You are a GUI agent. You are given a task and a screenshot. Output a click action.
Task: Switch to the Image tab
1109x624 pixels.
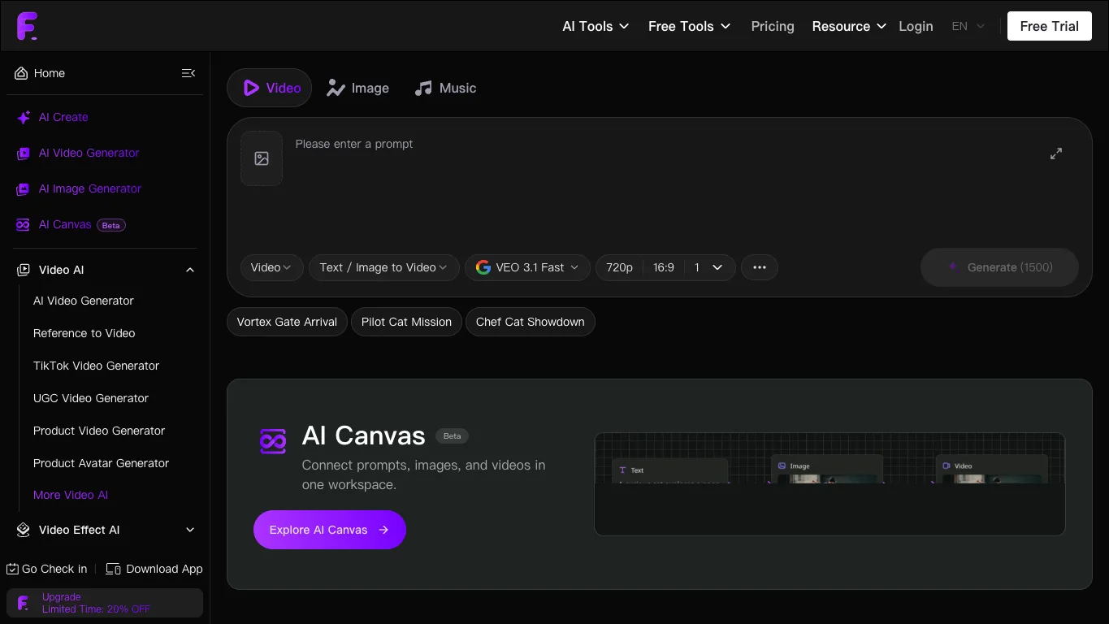point(357,88)
